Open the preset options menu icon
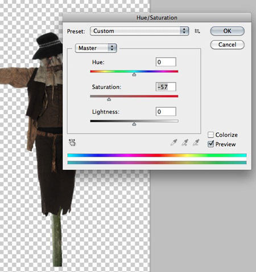Viewport: 256px width, 272px height. tap(197, 31)
